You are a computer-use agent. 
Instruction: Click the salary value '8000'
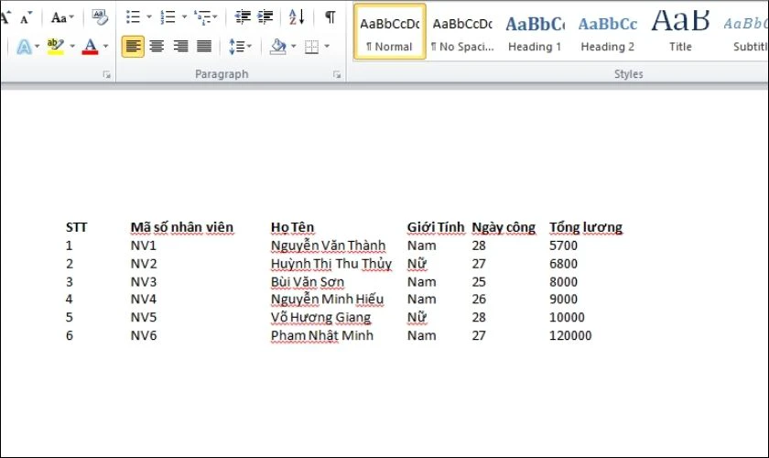[x=564, y=282]
